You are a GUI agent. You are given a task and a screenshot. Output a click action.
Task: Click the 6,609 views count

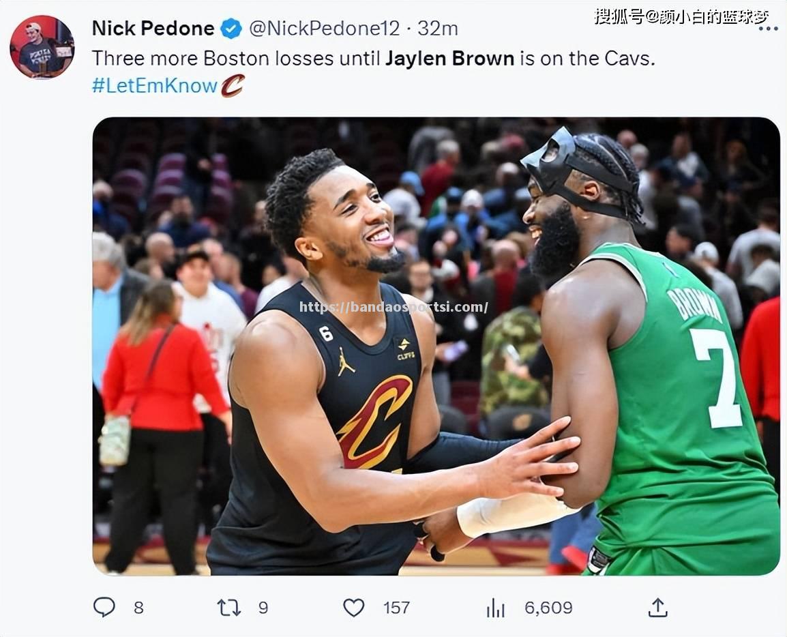tap(548, 608)
